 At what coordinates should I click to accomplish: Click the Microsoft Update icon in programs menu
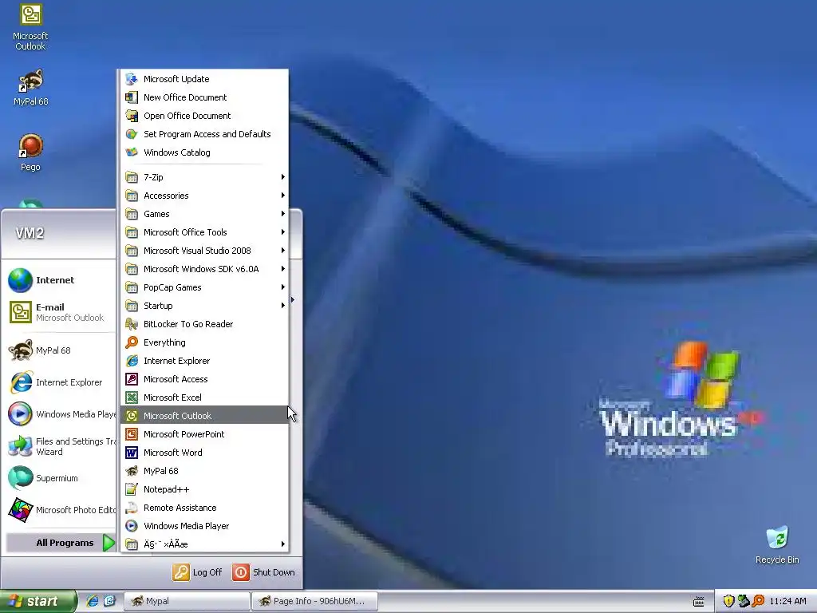coord(132,79)
